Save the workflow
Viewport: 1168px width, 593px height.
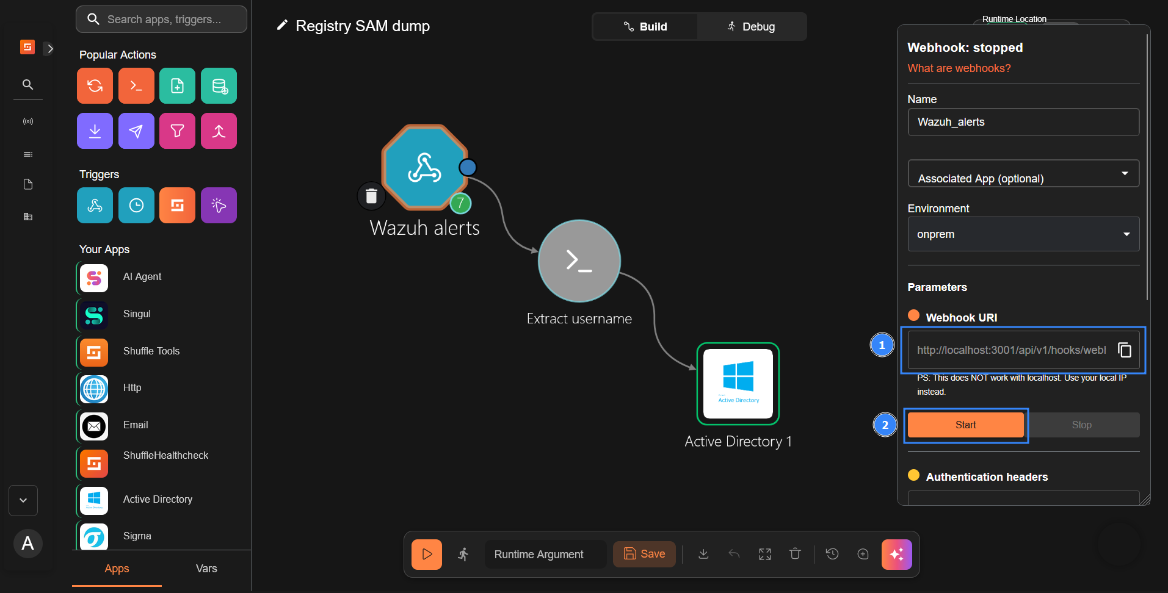pyautogui.click(x=644, y=554)
